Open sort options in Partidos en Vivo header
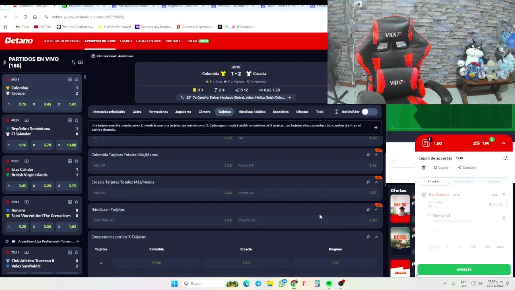This screenshot has width=515, height=290. [73, 62]
